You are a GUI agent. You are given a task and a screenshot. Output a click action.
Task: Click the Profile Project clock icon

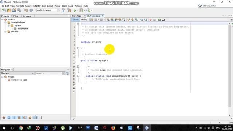pos(88,11)
